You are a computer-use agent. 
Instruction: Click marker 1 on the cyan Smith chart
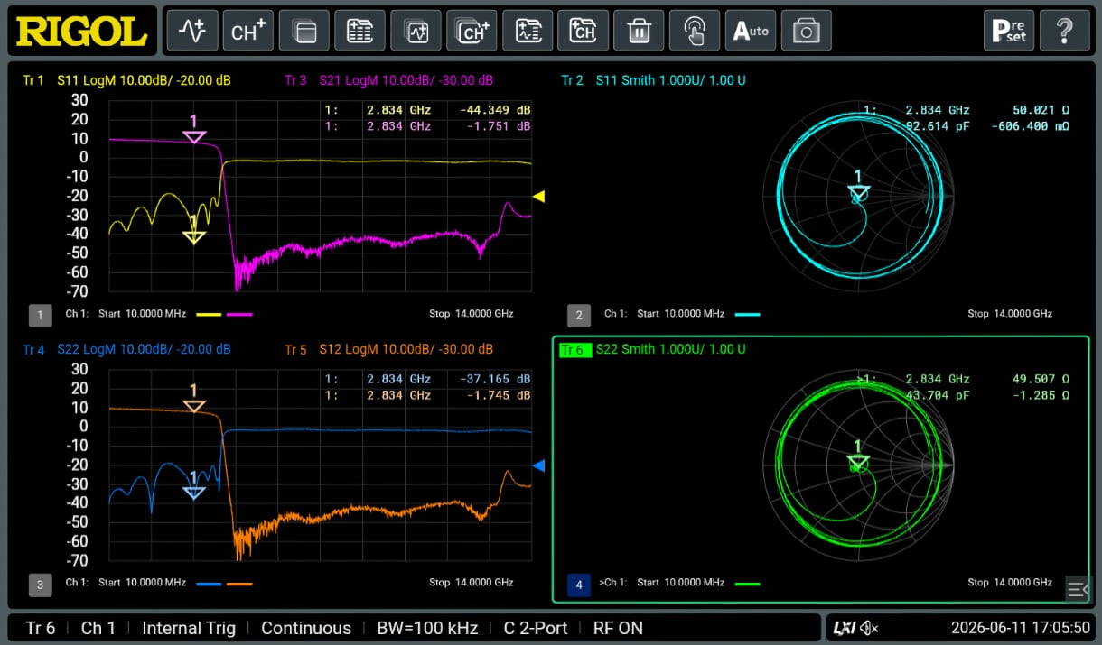pos(858,193)
